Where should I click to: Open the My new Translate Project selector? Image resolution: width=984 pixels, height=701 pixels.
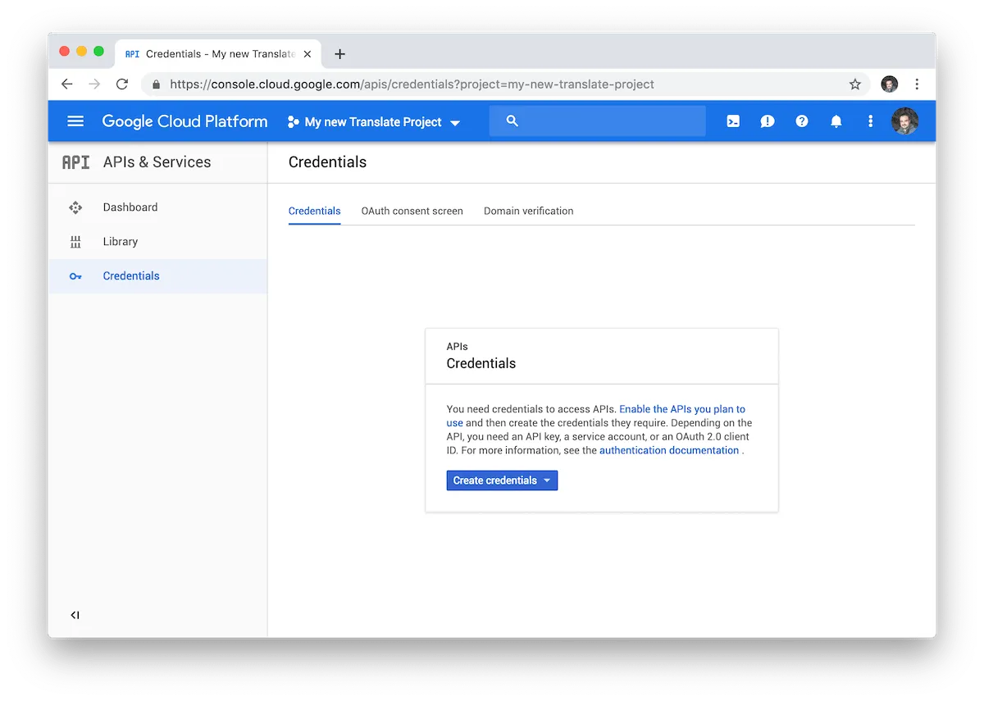[x=374, y=122]
